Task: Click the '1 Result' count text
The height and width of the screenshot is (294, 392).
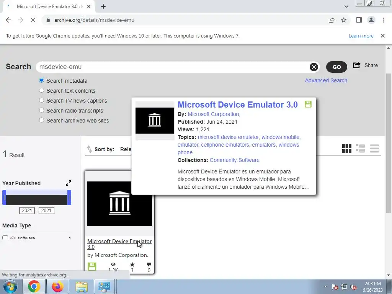Action: (14, 154)
